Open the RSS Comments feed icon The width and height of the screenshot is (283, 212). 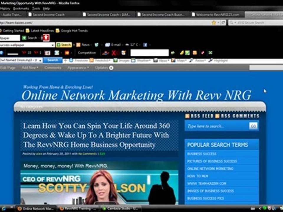218,116
